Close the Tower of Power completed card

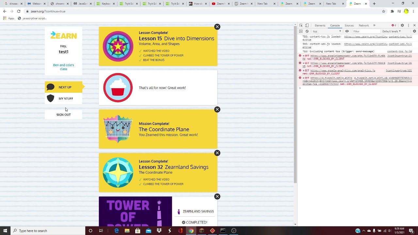tap(217, 196)
